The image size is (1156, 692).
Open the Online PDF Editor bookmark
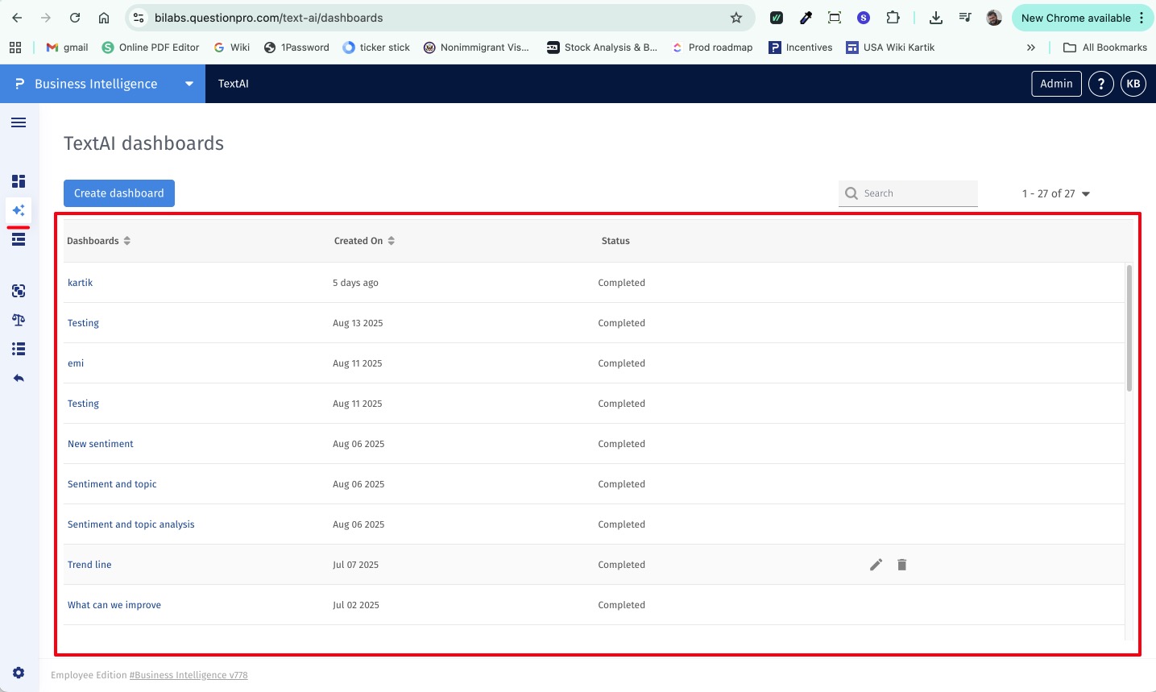click(151, 48)
